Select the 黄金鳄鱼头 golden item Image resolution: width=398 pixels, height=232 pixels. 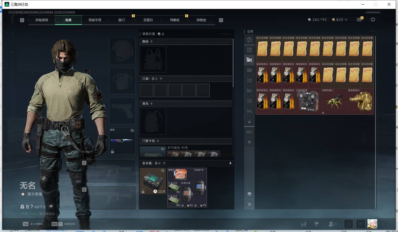point(361,101)
